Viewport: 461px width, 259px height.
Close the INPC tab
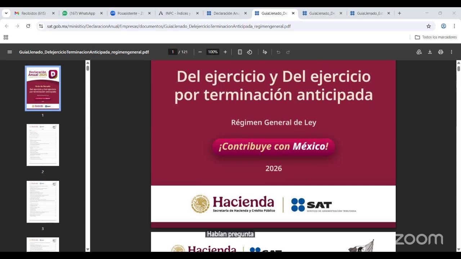click(197, 13)
